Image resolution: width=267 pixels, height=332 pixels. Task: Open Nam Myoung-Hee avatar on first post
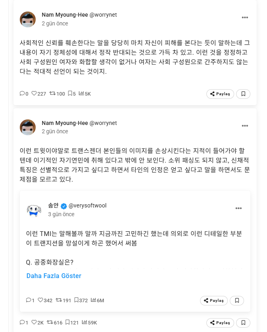click(28, 19)
